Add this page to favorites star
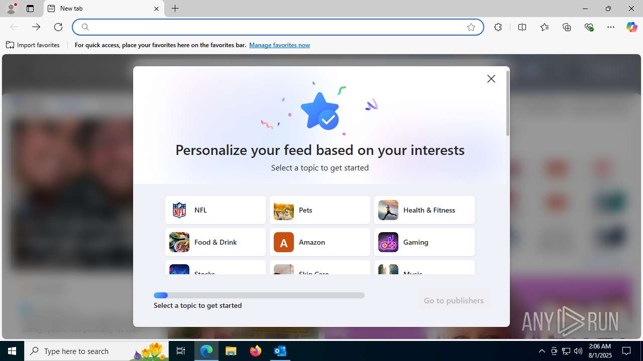The height and width of the screenshot is (361, 643). tap(471, 27)
